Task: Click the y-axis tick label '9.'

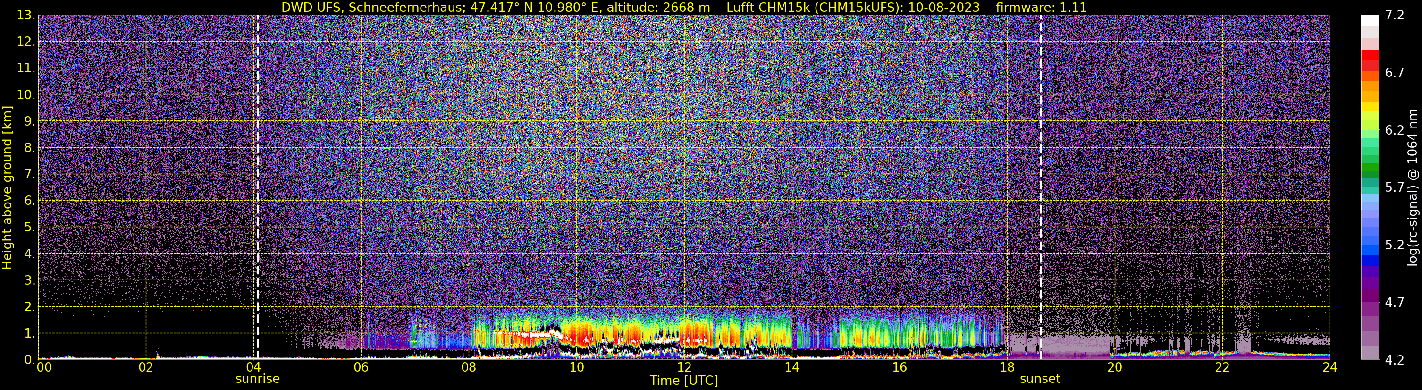Action: coord(29,121)
